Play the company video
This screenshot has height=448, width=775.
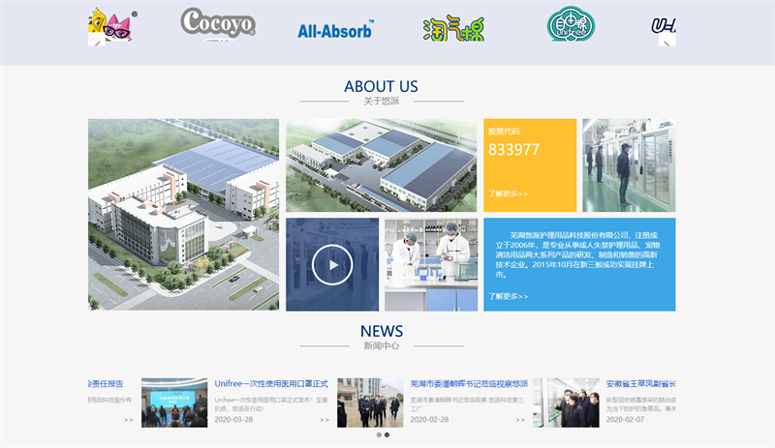[332, 264]
